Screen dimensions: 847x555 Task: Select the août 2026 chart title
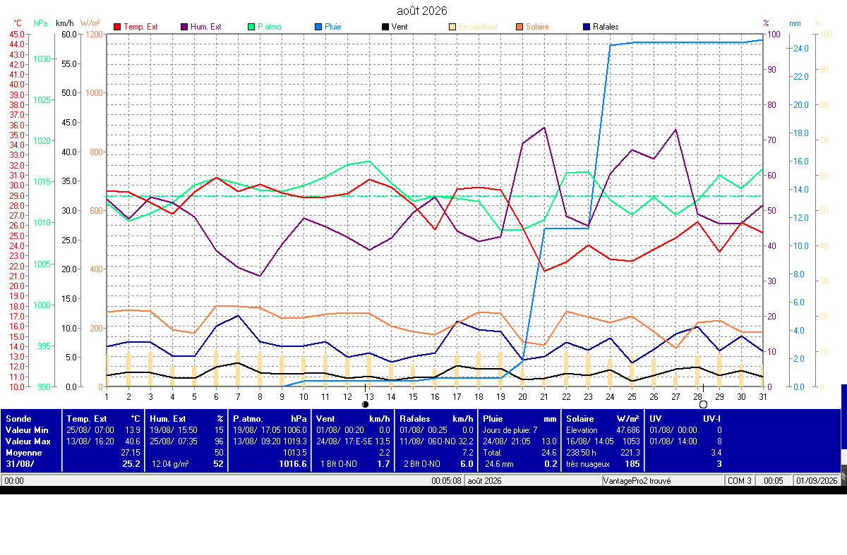tap(422, 11)
